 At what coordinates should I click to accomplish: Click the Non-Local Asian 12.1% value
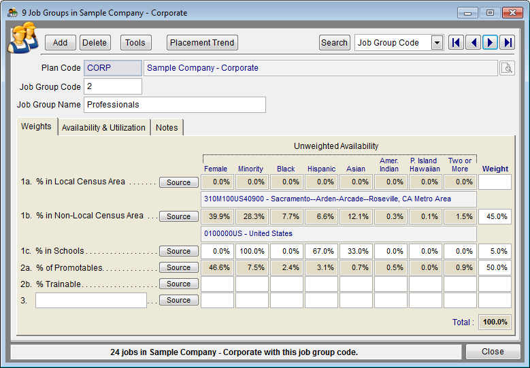tap(356, 216)
